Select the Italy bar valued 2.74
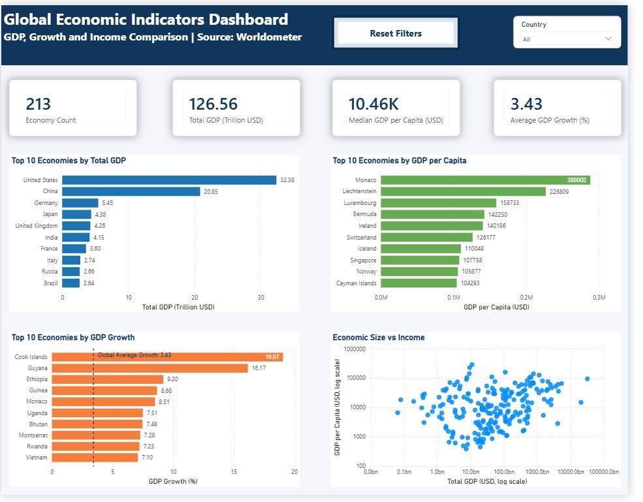This screenshot has height=502, width=643. pos(71,260)
